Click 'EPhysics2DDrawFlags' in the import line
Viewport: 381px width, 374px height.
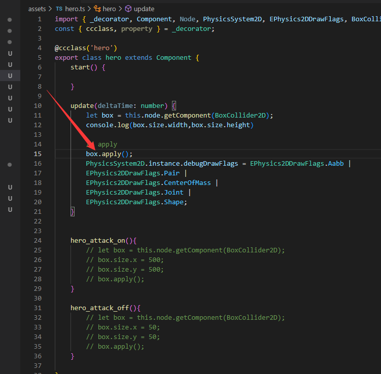(x=306, y=19)
